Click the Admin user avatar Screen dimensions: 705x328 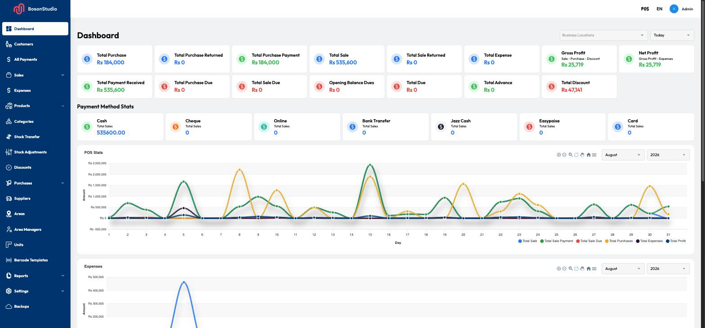tap(674, 9)
